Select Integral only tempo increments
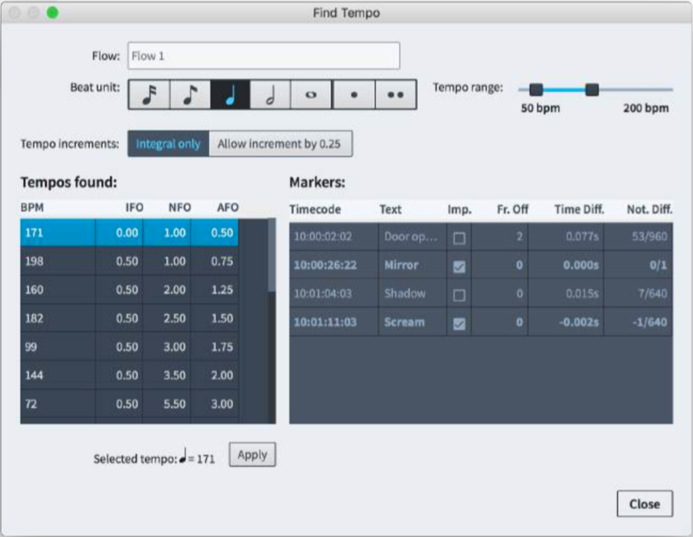Image resolution: width=693 pixels, height=537 pixels. [168, 143]
